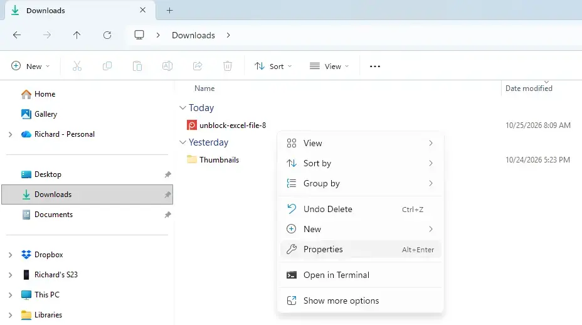Click the pin icon beside Documents
Image resolution: width=582 pixels, height=325 pixels.
168,215
